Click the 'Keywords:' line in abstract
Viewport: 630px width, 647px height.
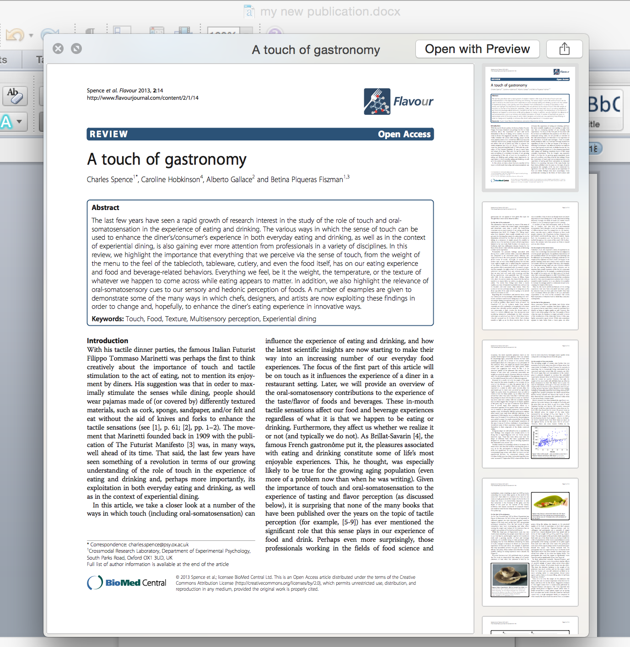point(204,319)
